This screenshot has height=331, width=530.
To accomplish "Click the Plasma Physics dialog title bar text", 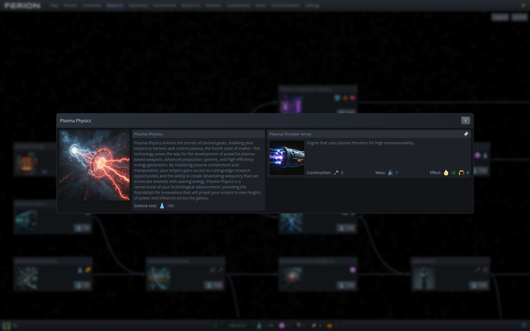I will tap(76, 121).
